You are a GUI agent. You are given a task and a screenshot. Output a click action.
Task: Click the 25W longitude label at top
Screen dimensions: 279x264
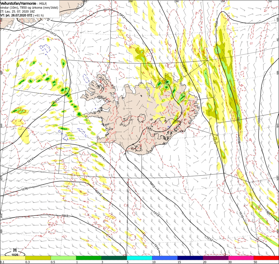85,1
